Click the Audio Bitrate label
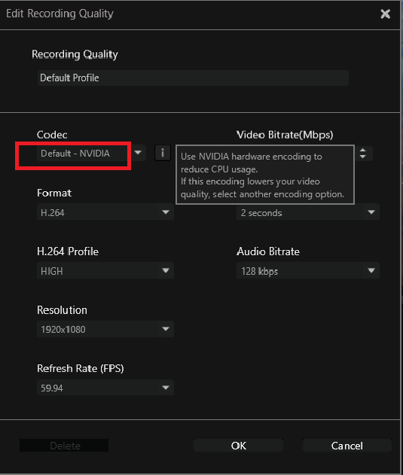 (268, 251)
